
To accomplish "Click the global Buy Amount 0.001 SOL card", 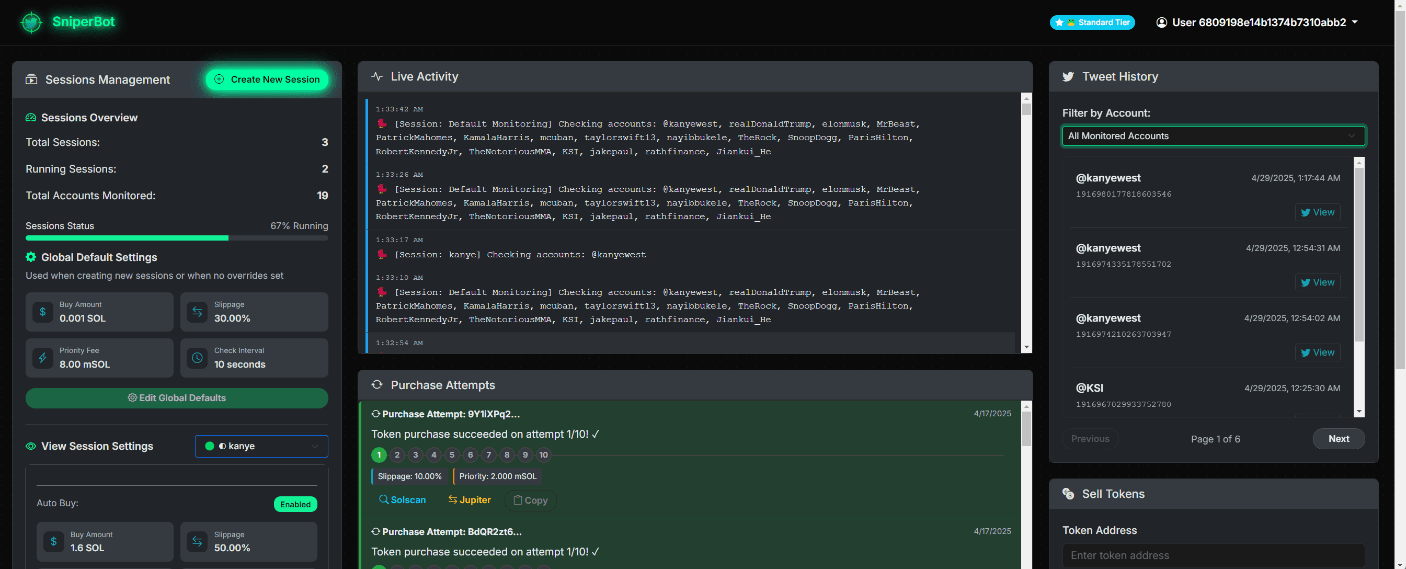I will 99,312.
